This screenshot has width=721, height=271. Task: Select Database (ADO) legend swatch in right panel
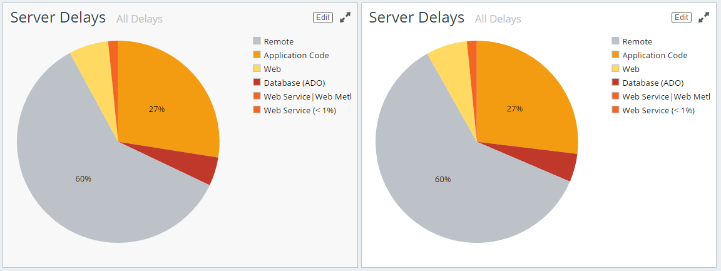click(x=616, y=83)
